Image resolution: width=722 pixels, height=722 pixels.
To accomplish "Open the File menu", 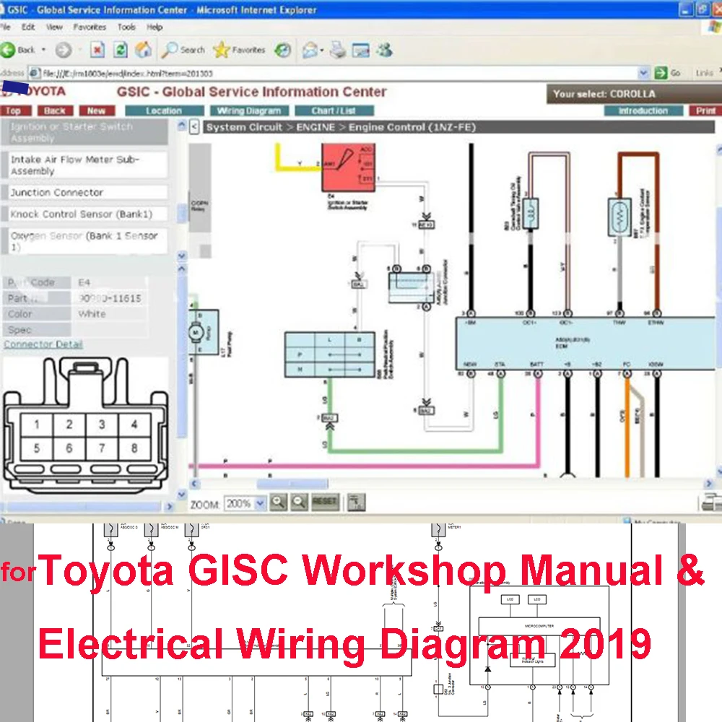I will 6,27.
